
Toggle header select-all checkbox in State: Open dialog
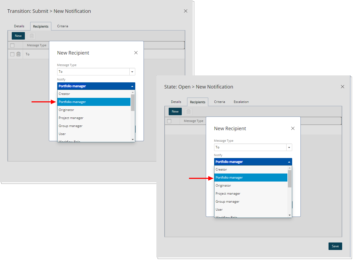click(x=169, y=121)
